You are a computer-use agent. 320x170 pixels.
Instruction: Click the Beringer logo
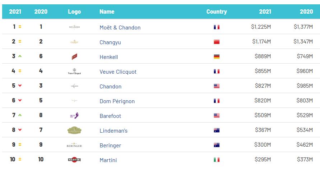coord(74,145)
